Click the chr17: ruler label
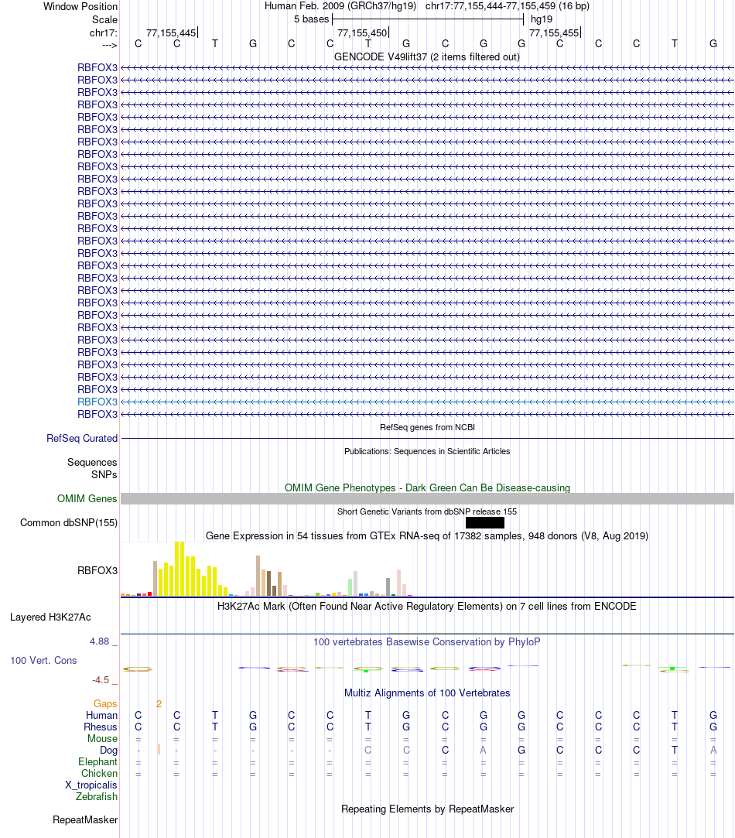 coord(103,33)
